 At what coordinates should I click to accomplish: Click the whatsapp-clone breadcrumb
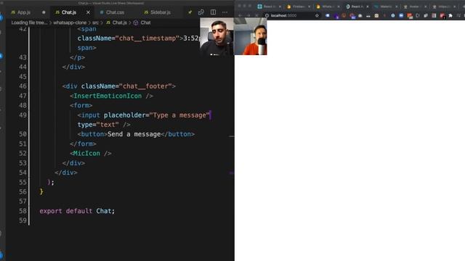pos(70,22)
